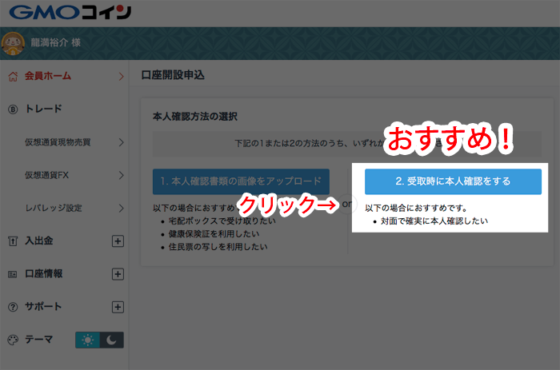This screenshot has width=560, height=370.
Task: Click the サポート question mark icon
Action: 12,307
